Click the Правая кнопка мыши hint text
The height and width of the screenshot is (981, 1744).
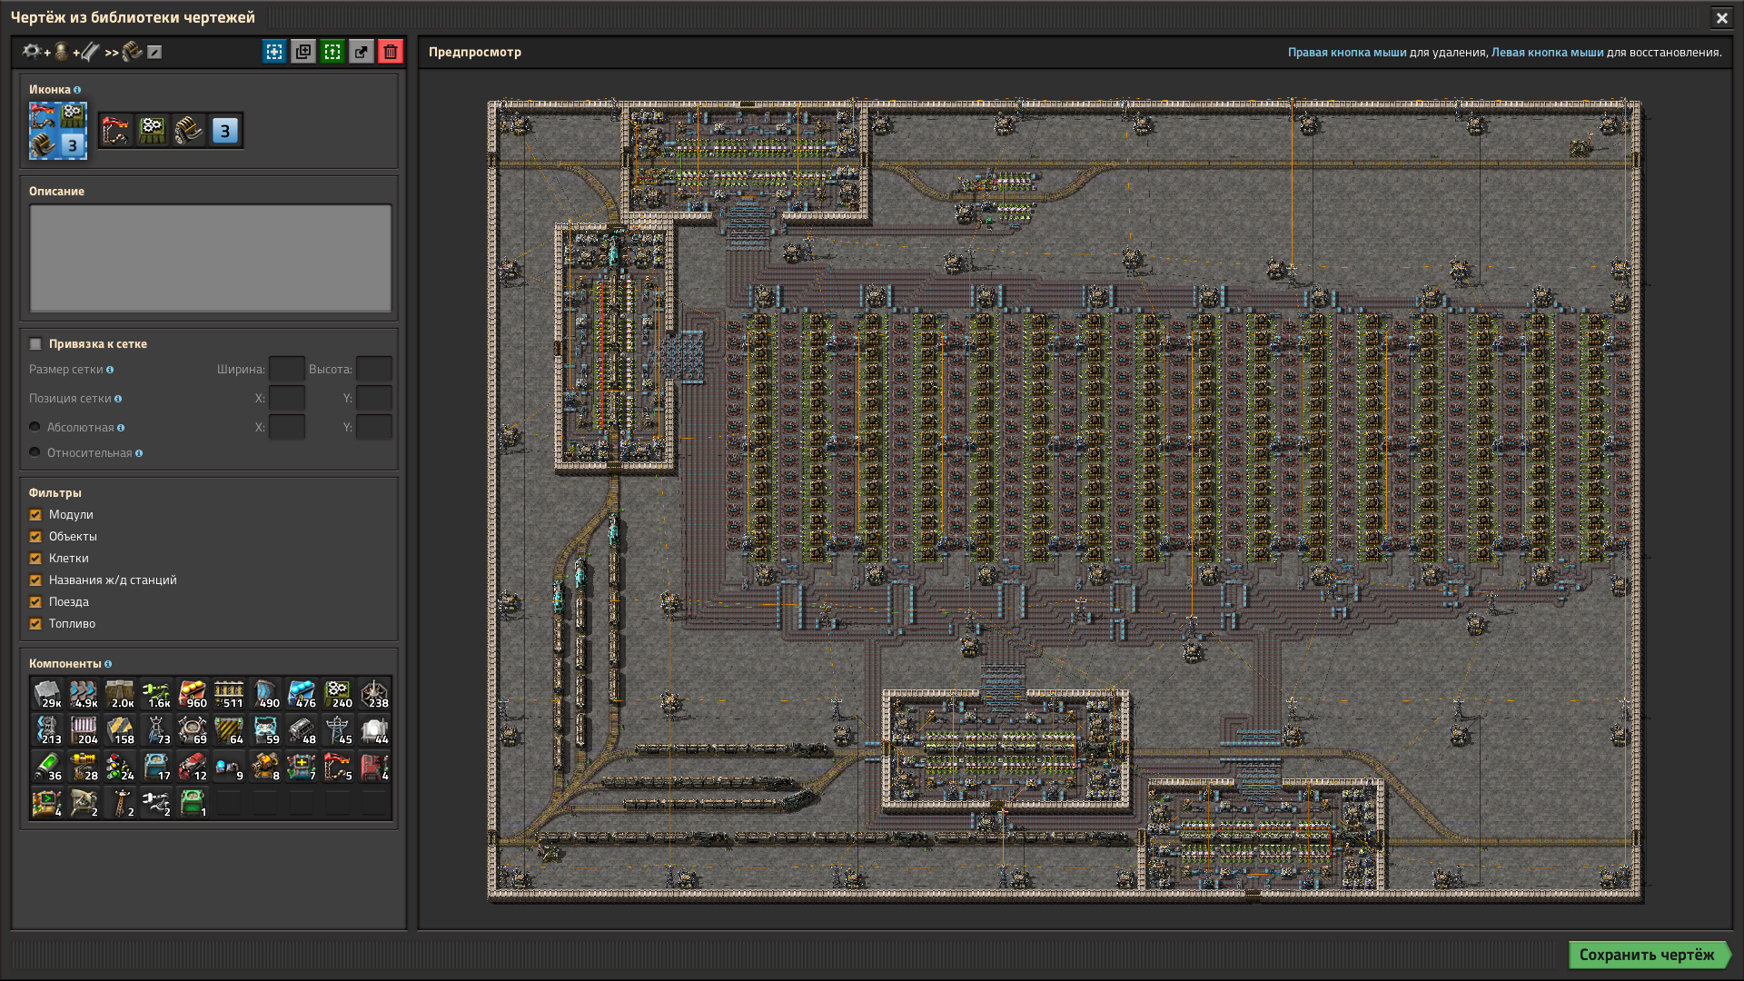(1347, 53)
